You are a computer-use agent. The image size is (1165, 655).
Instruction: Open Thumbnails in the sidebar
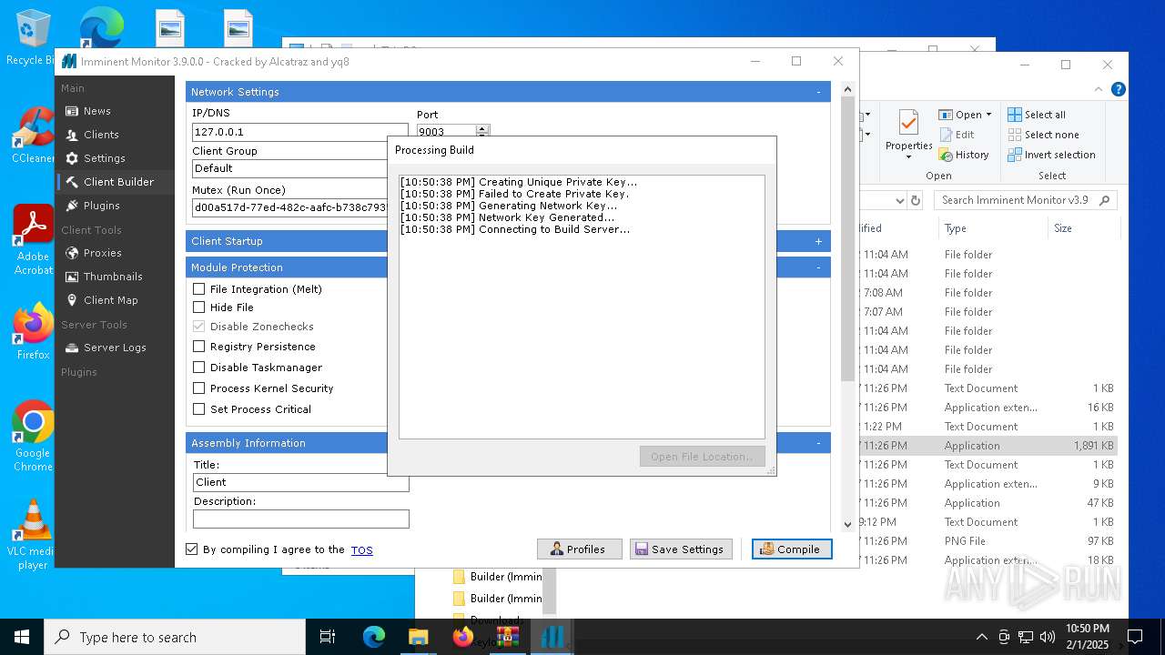click(113, 277)
